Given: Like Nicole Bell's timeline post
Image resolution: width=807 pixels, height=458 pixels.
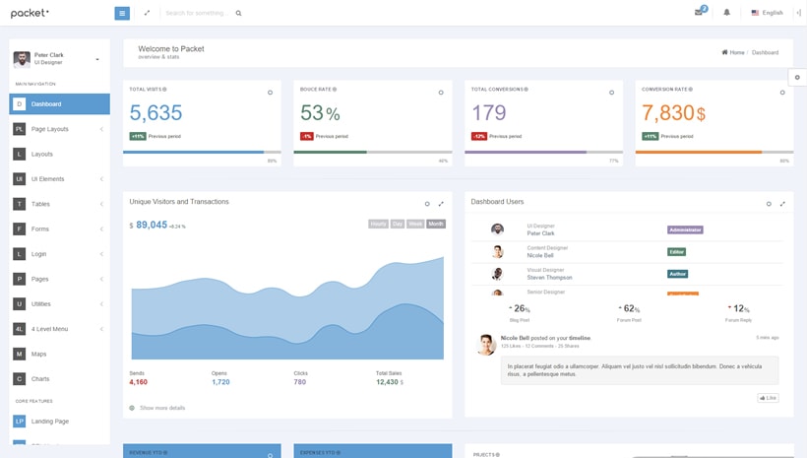Looking at the screenshot, I should tap(768, 398).
